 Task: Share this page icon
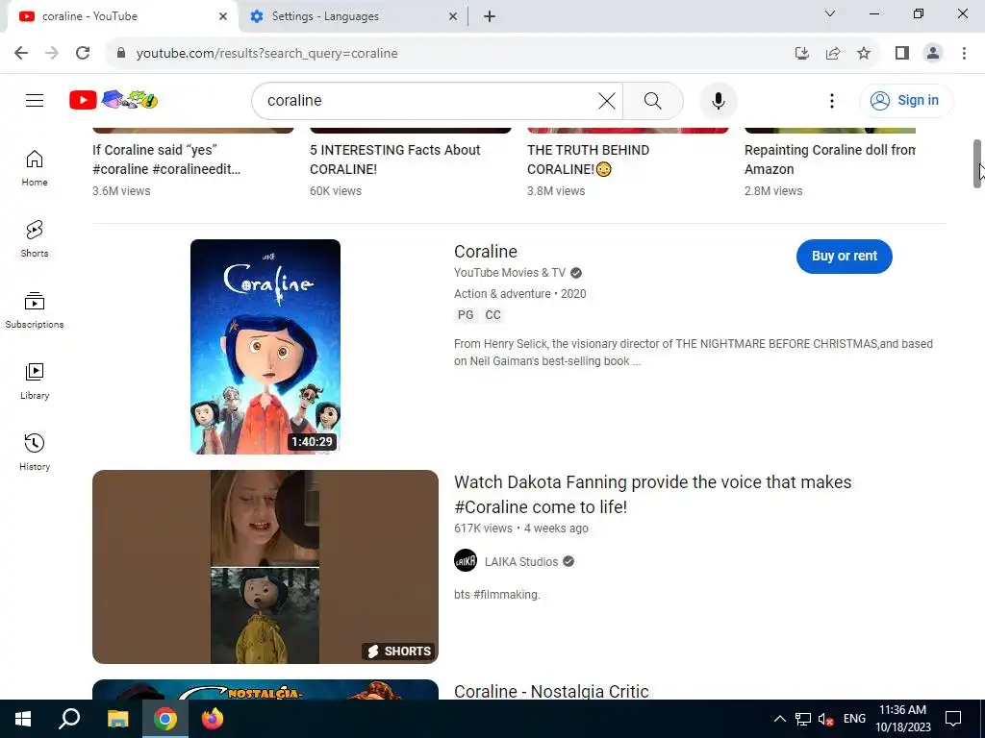pos(833,54)
